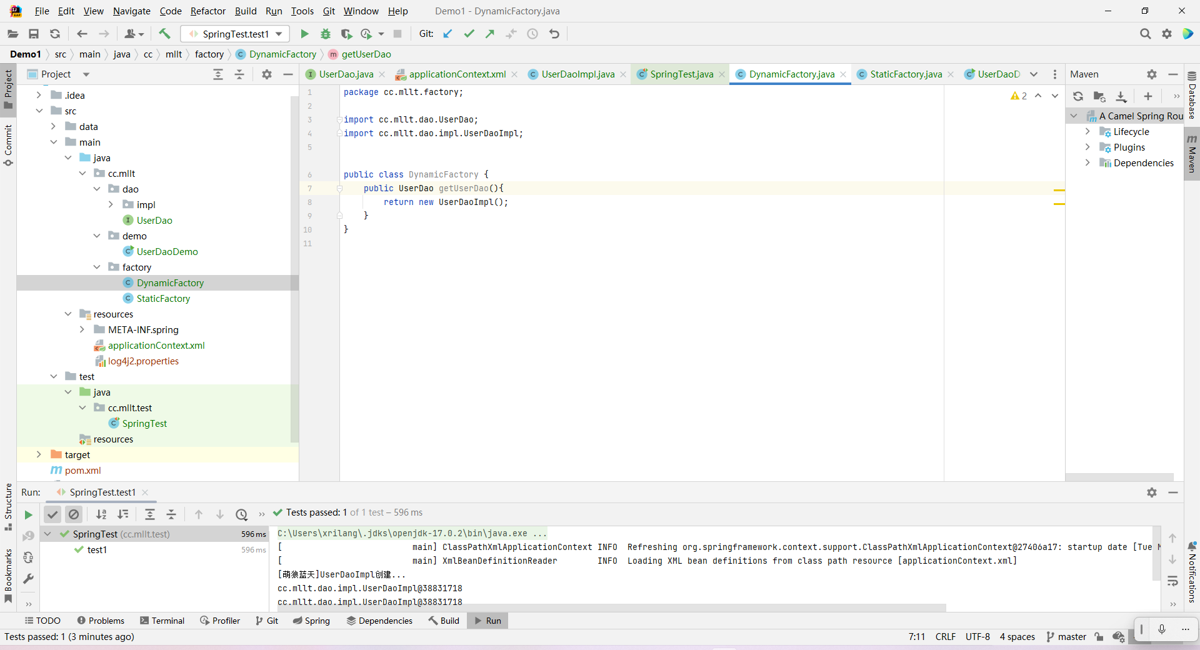Add a Maven project with the plus icon

tap(1148, 96)
